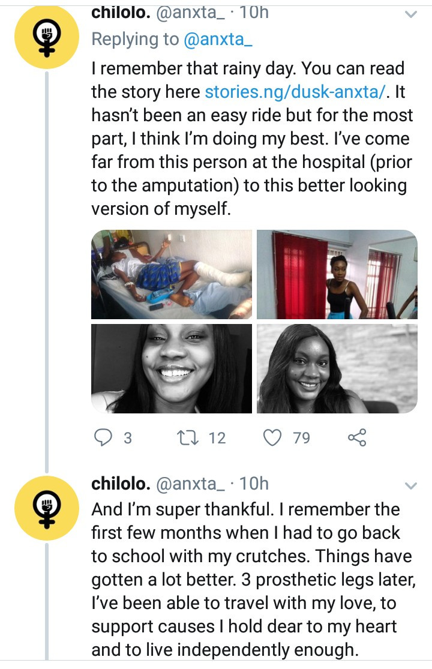View the photo with red curtains

point(337,274)
